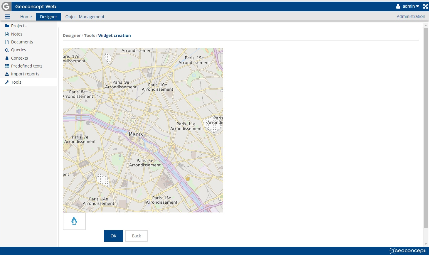Click the Paris 19e Arrondissement map label
Image resolution: width=429 pixels, height=255 pixels.
(x=194, y=60)
